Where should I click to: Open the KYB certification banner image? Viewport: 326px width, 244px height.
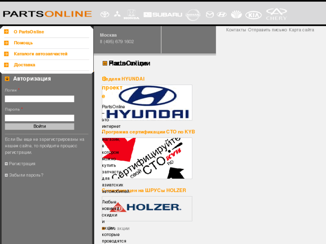[147, 158]
